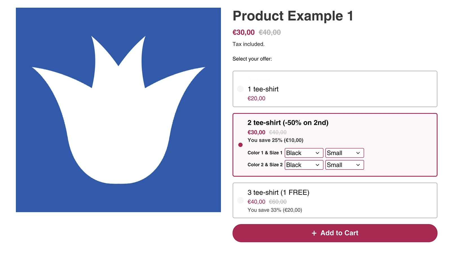The width and height of the screenshot is (451, 253).
Task: Expand the Size 1 dropdown showing Small
Action: point(344,153)
